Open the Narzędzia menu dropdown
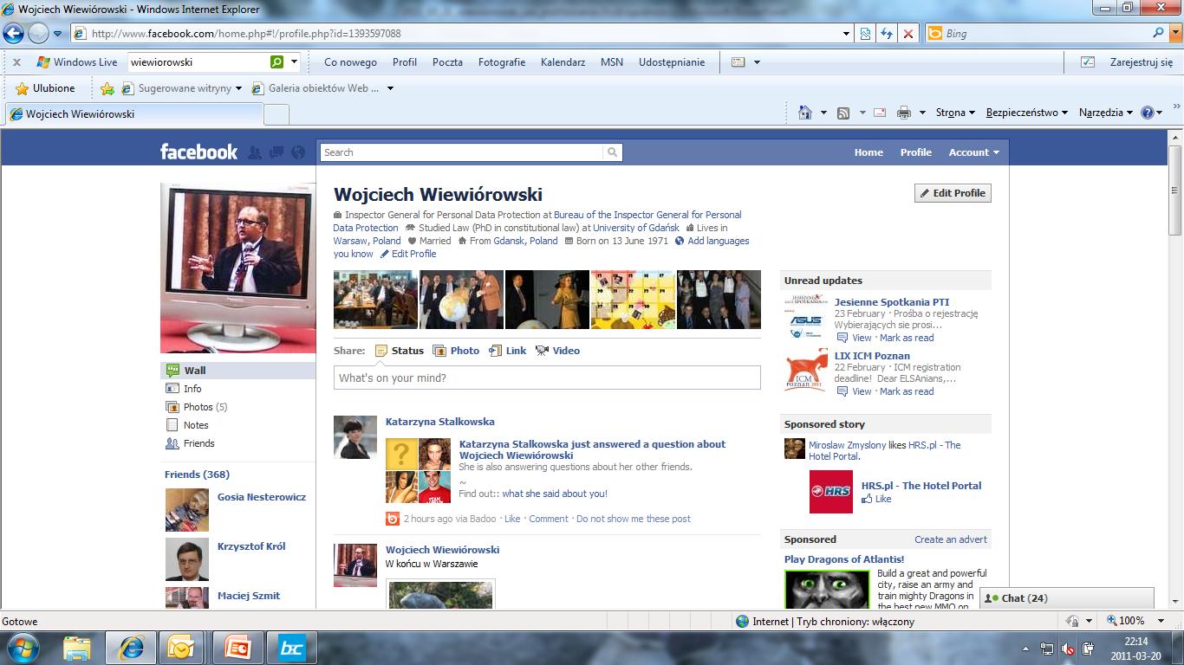This screenshot has height=665, width=1184. pyautogui.click(x=1106, y=113)
